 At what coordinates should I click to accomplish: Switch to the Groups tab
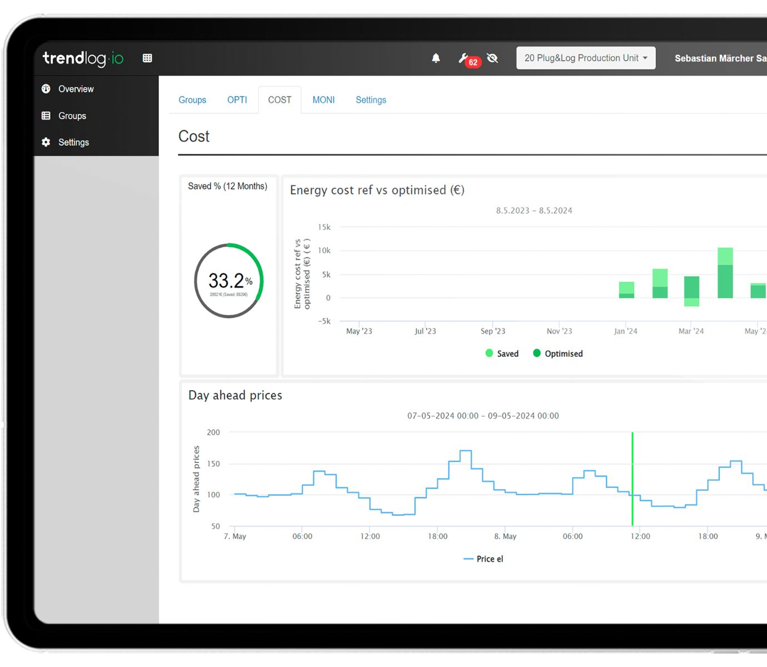192,100
